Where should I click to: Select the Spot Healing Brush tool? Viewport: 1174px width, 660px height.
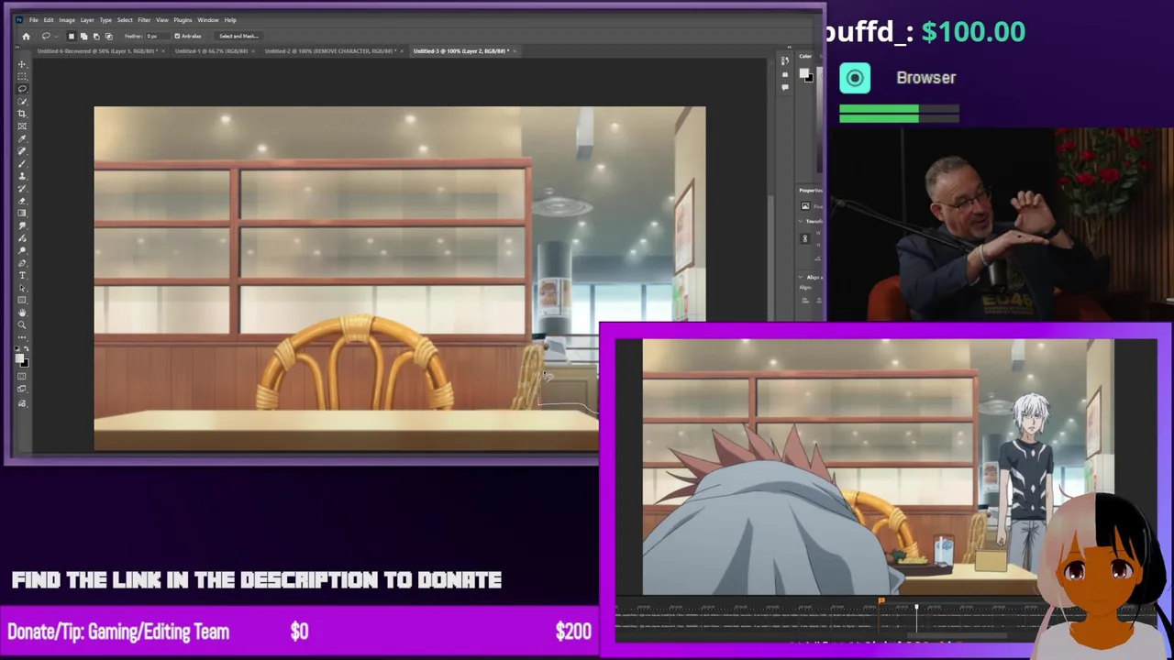click(22, 150)
